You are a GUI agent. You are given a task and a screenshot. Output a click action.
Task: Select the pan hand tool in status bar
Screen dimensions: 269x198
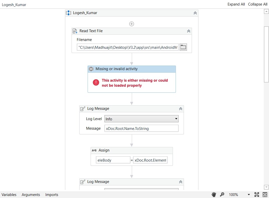214,194
